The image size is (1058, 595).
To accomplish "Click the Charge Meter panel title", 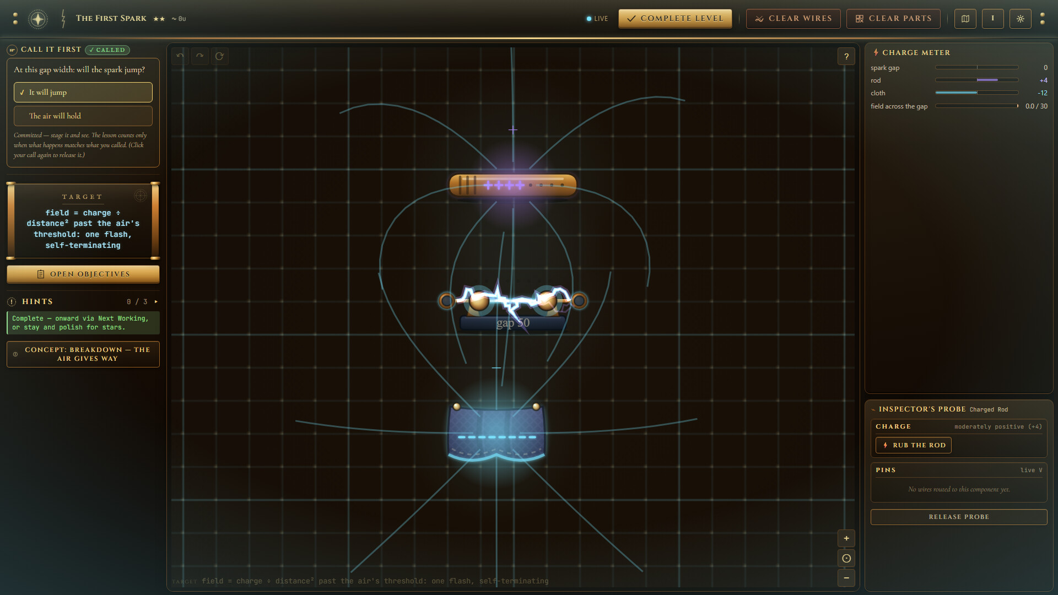I will 916,53.
